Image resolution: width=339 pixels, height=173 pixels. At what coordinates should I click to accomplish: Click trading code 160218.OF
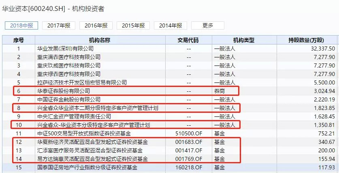tap(189, 167)
